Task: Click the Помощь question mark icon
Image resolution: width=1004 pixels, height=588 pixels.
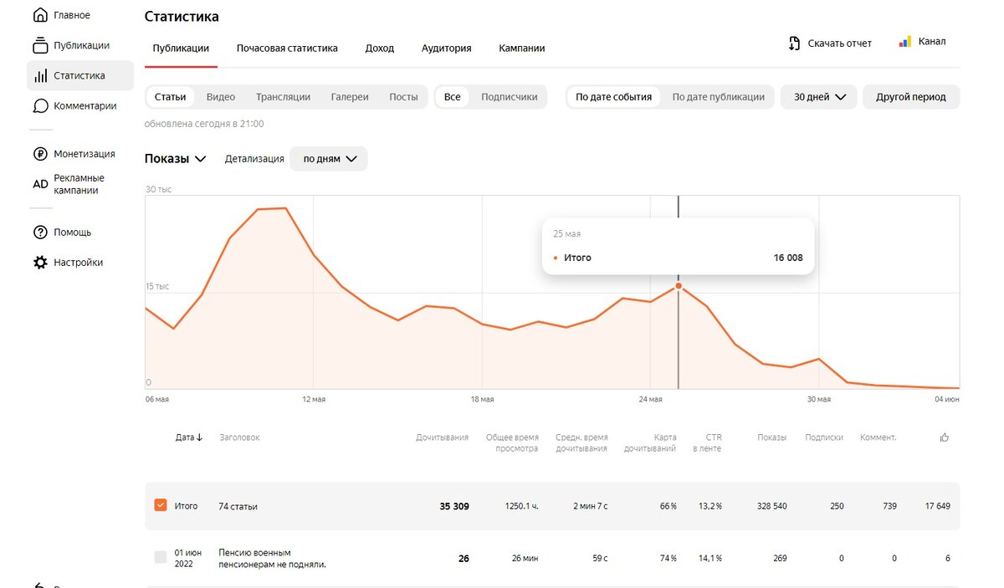Action: (x=40, y=232)
